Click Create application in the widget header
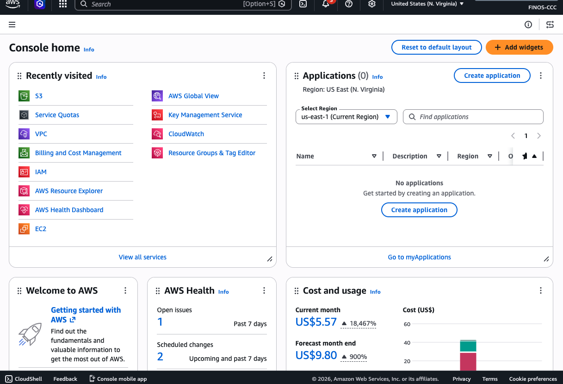563x384 pixels. (x=492, y=76)
